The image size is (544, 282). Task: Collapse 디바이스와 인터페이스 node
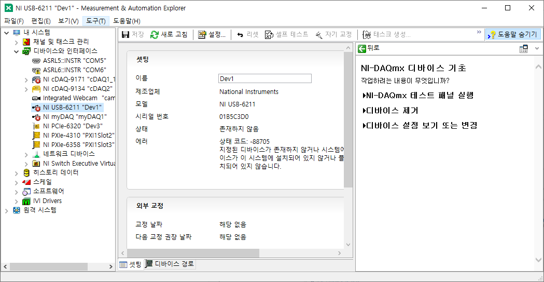(16, 51)
